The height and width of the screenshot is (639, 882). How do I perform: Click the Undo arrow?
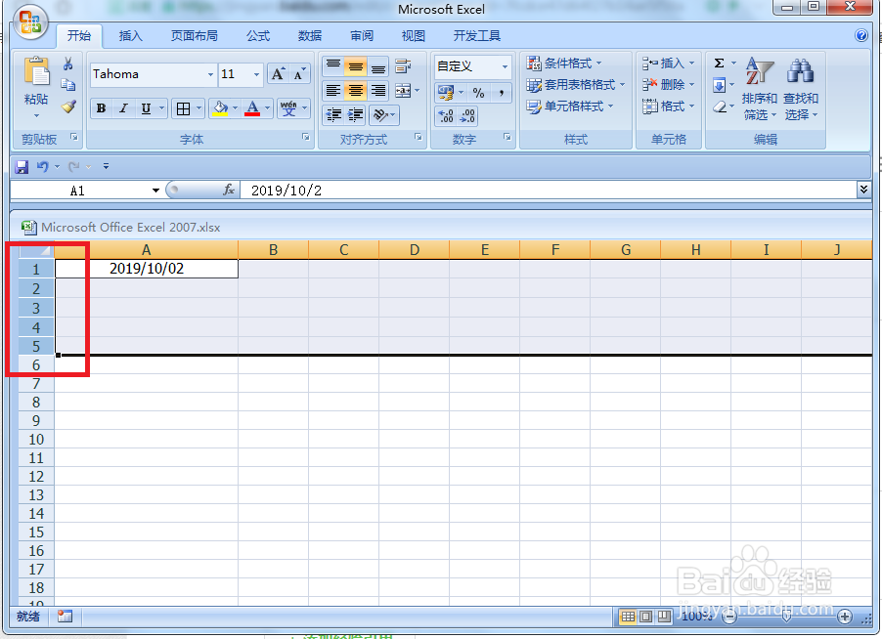click(43, 166)
